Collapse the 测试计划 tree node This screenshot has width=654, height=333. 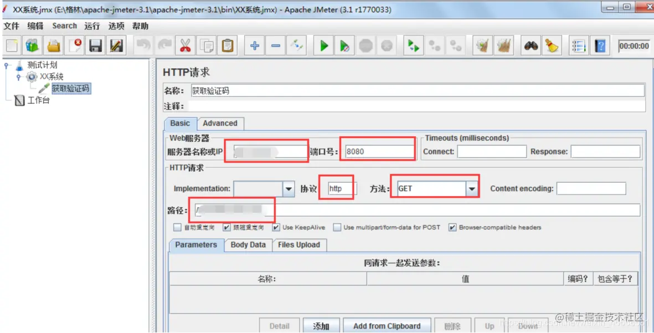click(7, 65)
